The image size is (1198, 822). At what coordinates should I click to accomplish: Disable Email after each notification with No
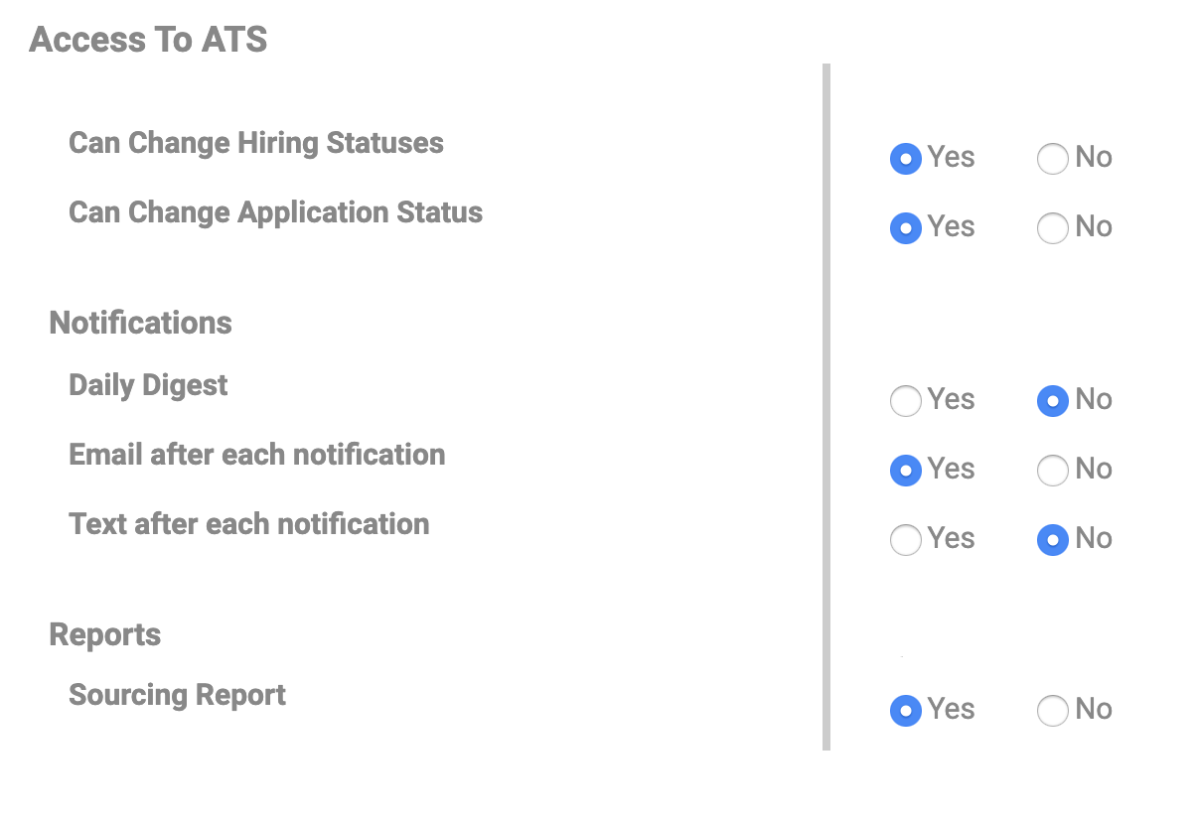click(1052, 471)
